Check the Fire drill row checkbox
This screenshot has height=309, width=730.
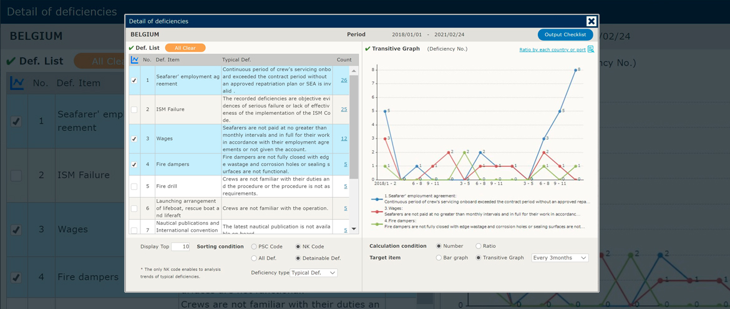pyautogui.click(x=134, y=187)
